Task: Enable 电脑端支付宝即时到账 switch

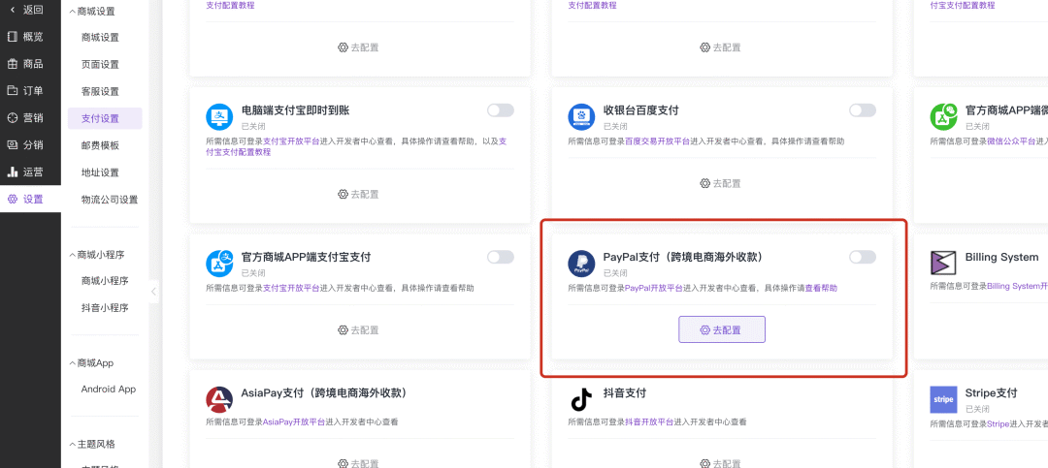Action: tap(501, 110)
